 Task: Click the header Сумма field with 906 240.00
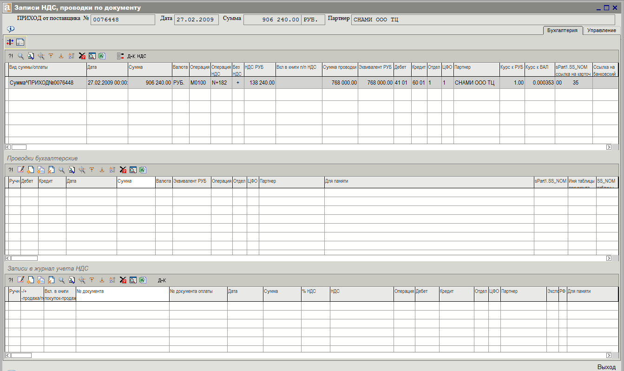(272, 20)
